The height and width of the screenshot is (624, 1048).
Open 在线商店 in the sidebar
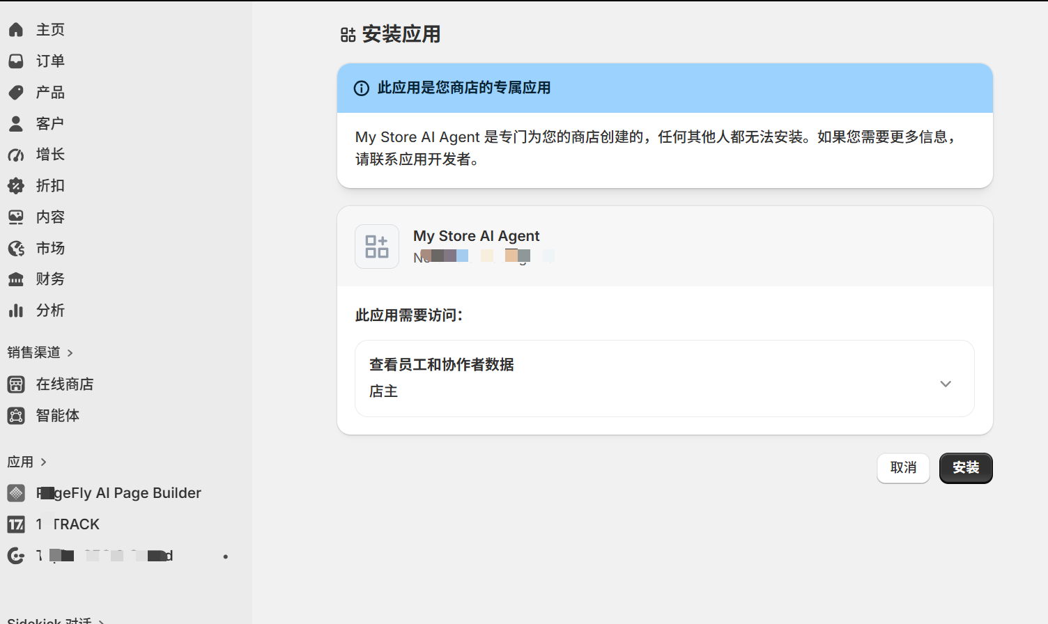(x=64, y=384)
